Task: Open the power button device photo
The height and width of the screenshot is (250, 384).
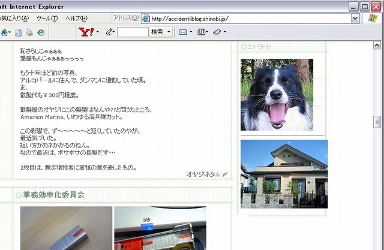Action: (160, 228)
